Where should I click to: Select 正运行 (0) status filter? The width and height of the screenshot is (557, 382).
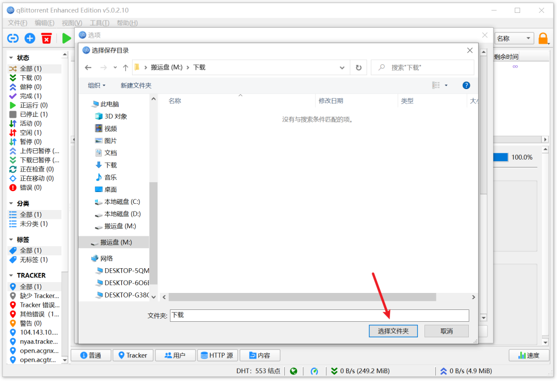coord(34,106)
